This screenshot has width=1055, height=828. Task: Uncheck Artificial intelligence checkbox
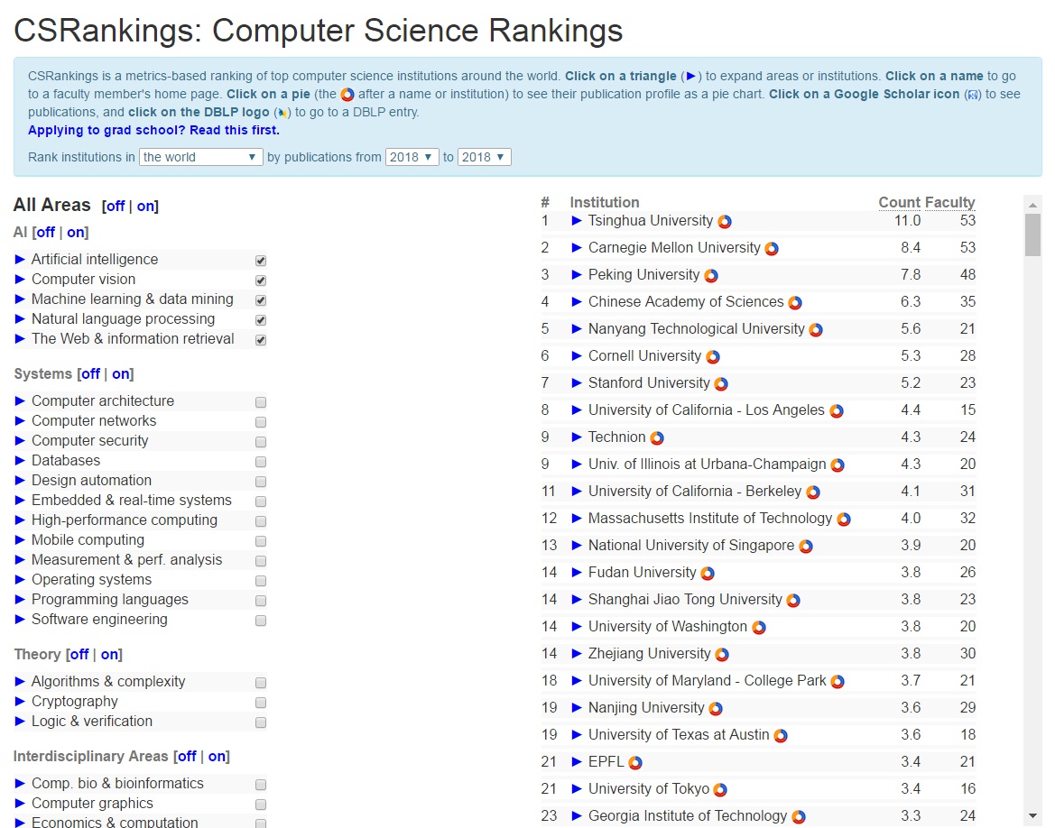261,261
